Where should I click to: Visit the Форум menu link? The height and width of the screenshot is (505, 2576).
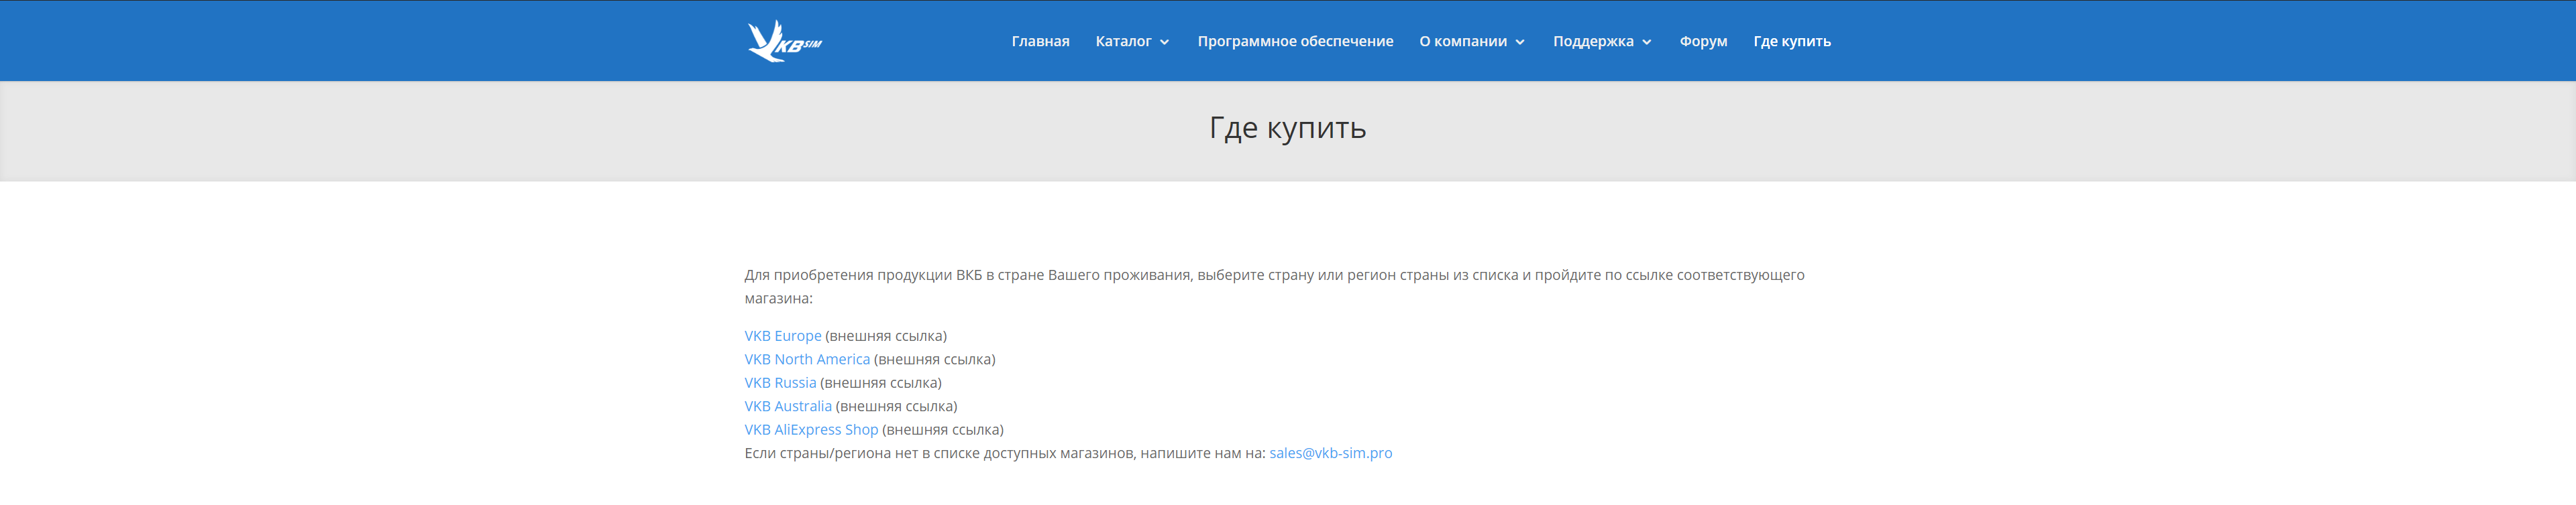tap(1703, 41)
